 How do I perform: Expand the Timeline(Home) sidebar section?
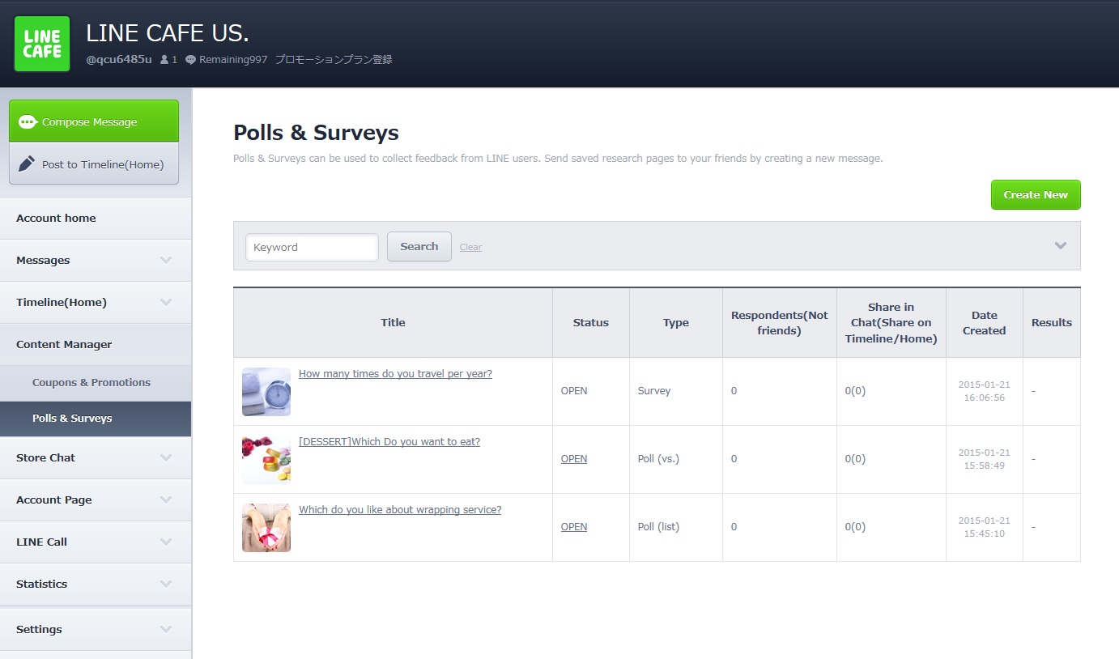(166, 302)
